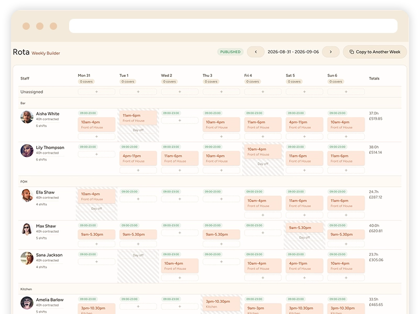Viewport: 419px width, 314px height.
Task: Open Lily Thompson's avatar
Action: [27, 151]
